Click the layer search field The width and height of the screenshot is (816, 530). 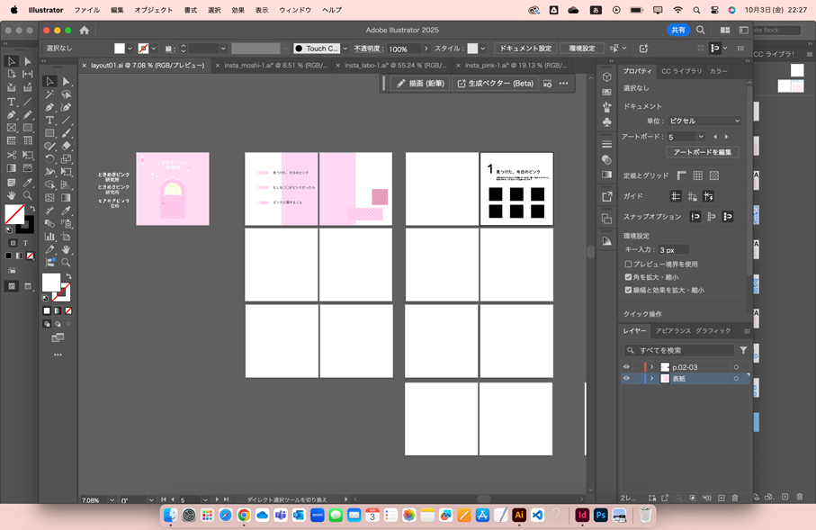tap(684, 350)
